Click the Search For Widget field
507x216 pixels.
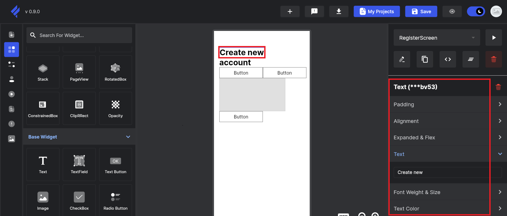pos(79,35)
